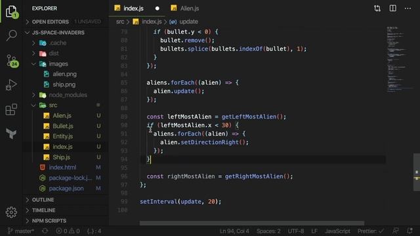Open Ship.js in the file tree

(x=61, y=157)
